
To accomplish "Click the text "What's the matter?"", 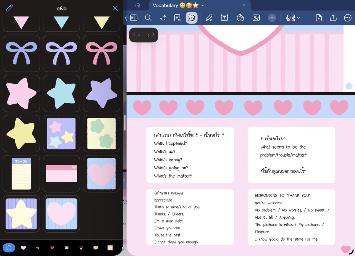I will (173, 176).
